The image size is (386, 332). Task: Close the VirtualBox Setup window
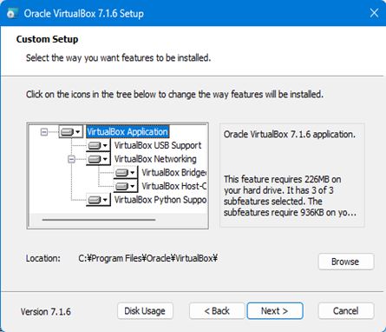coord(374,13)
